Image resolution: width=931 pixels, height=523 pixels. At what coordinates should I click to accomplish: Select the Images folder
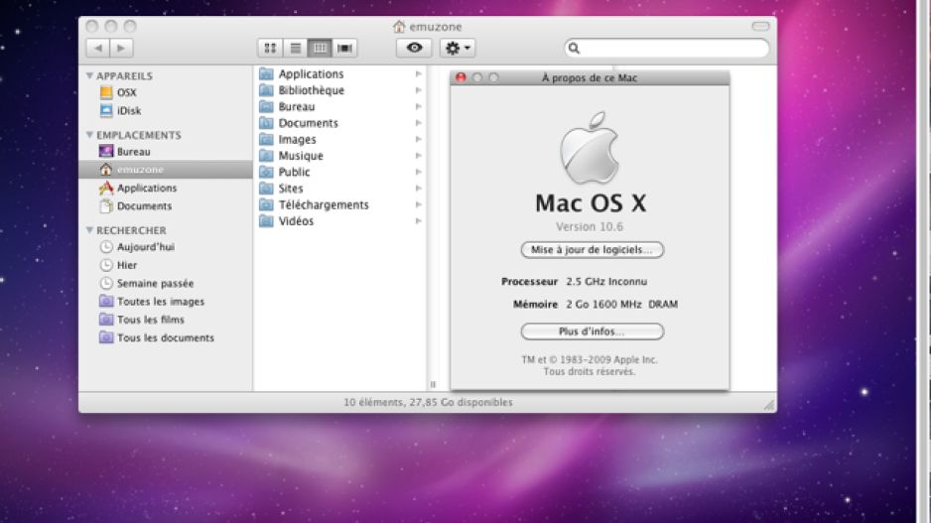(340, 140)
